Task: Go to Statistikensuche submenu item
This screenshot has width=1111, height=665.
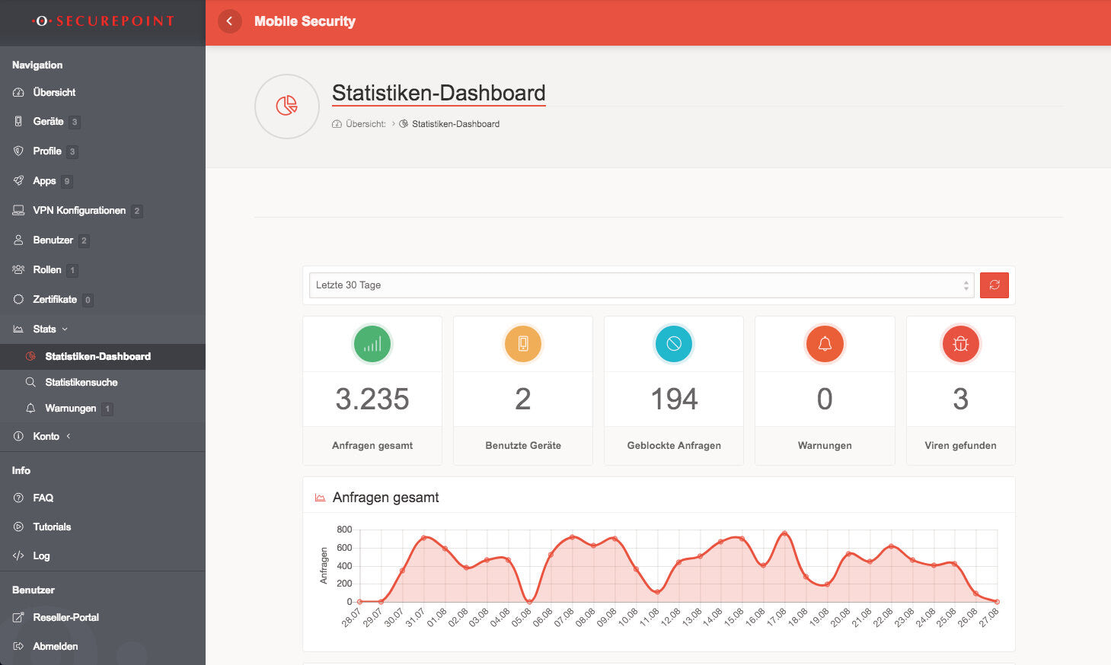Action: (81, 382)
